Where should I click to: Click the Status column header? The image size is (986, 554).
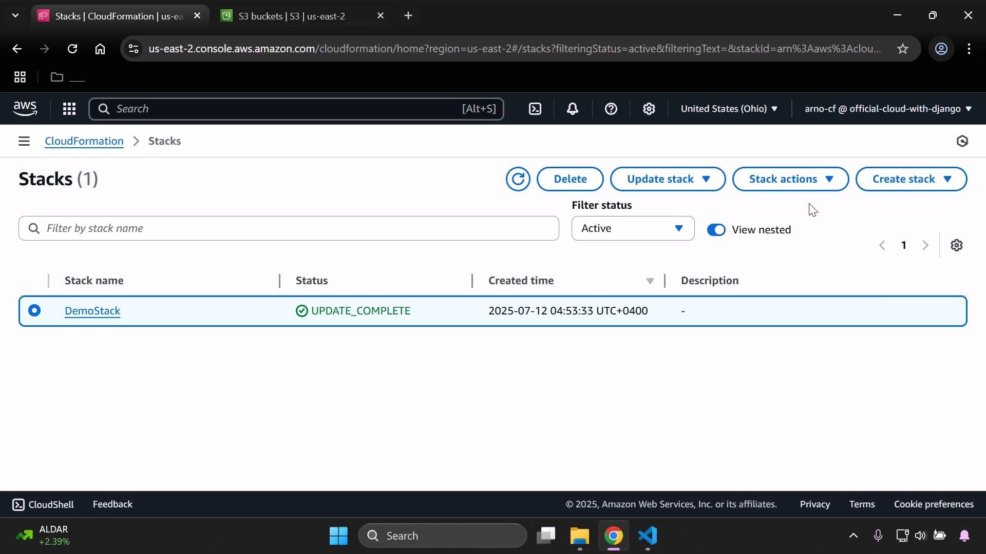(x=312, y=281)
